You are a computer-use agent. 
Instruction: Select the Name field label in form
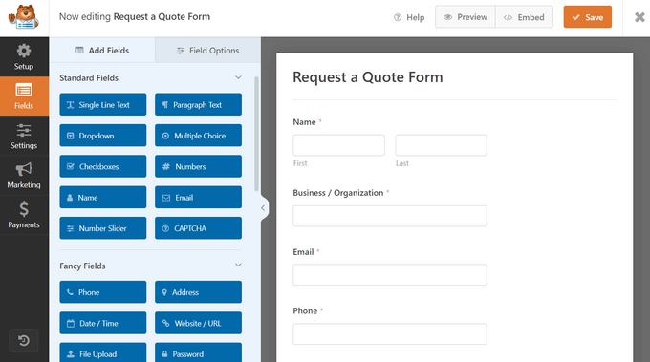click(304, 121)
